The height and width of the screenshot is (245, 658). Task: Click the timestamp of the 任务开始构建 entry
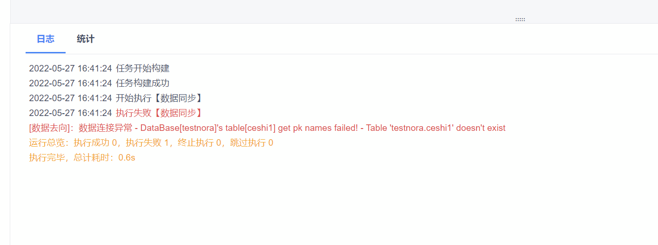pyautogui.click(x=70, y=69)
